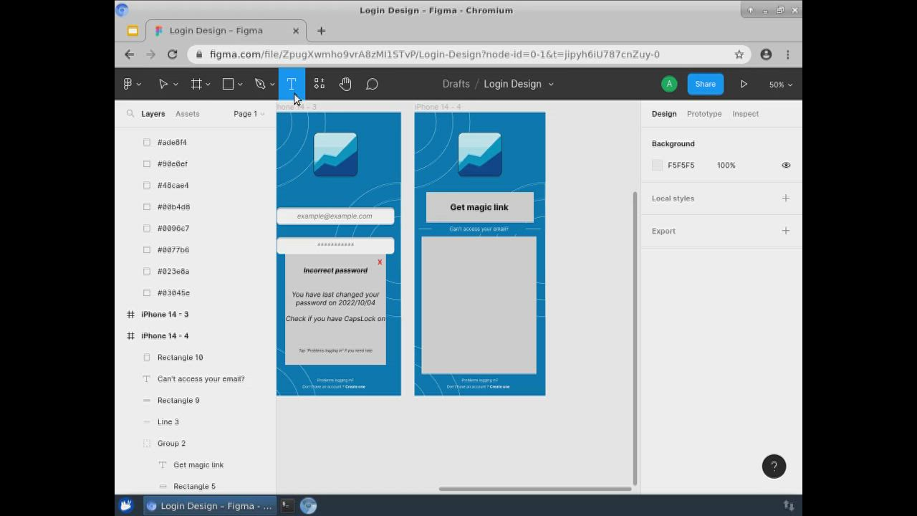The height and width of the screenshot is (516, 917).
Task: Select the Comment tool
Action: (x=372, y=84)
